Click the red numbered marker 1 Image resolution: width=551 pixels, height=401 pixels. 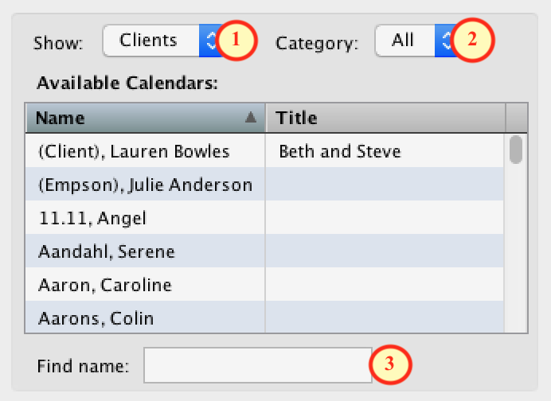click(236, 40)
